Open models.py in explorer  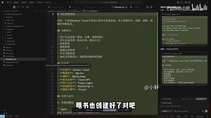coord(10,56)
